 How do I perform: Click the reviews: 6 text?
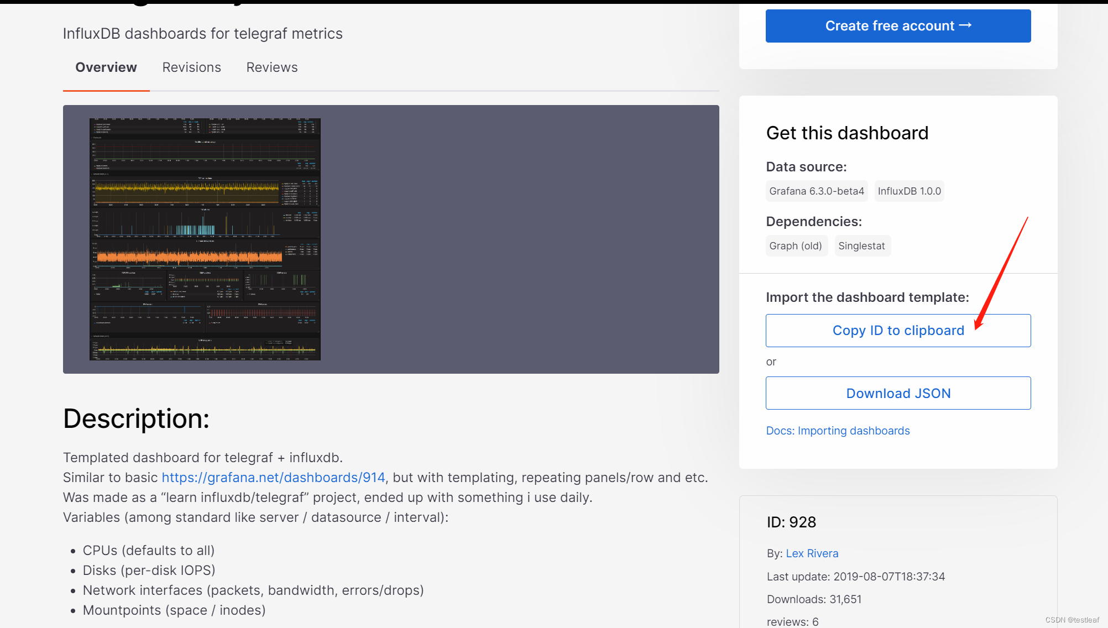(792, 621)
